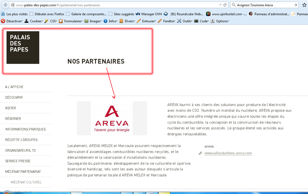Screen dimensions: 308x194
Task: Open Service presse sidebar section
Action: (x=18, y=161)
